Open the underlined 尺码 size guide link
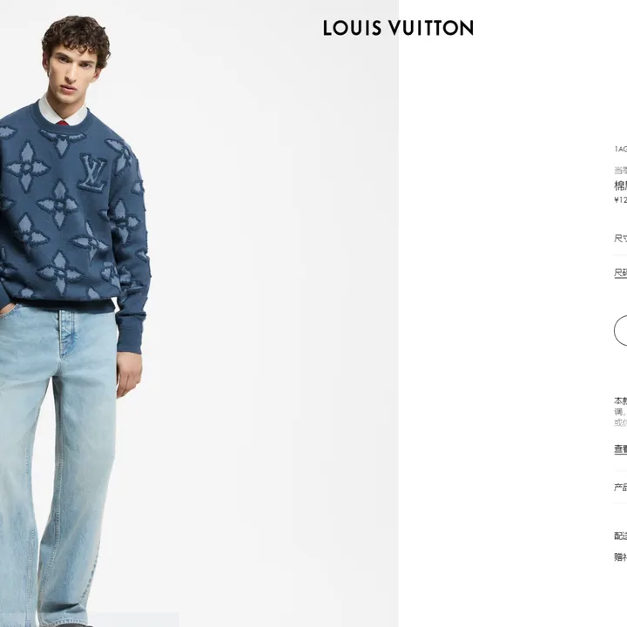This screenshot has width=627, height=627. pyautogui.click(x=621, y=273)
